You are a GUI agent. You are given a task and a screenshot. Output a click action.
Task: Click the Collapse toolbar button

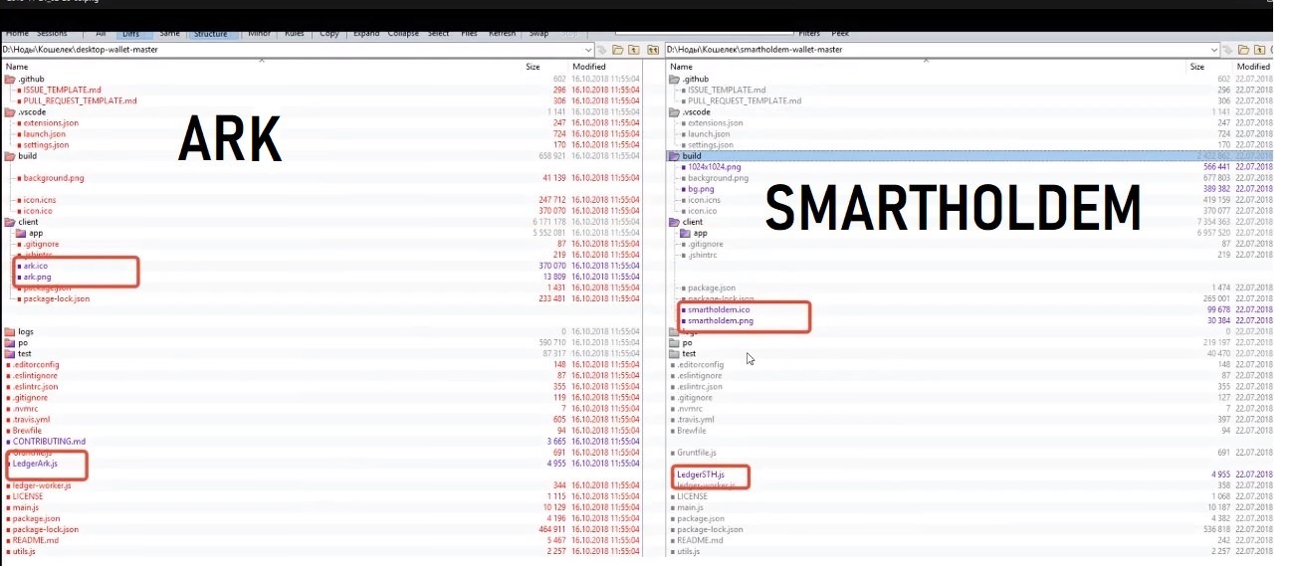[x=404, y=34]
